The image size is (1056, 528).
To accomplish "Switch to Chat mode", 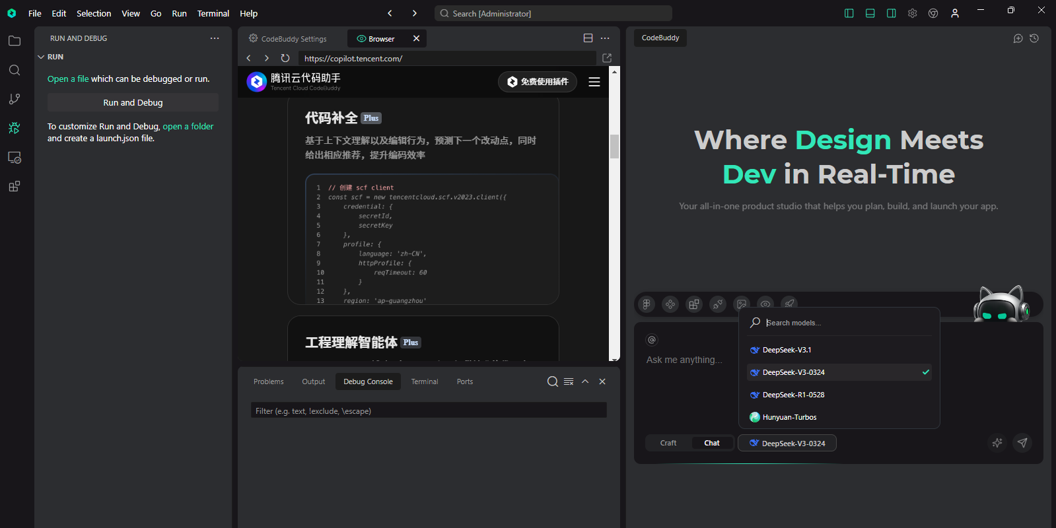I will pos(712,443).
